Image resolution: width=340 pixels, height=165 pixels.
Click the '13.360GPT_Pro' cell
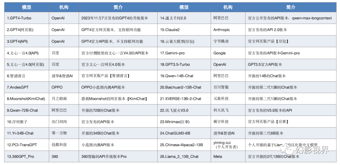tap(26, 156)
